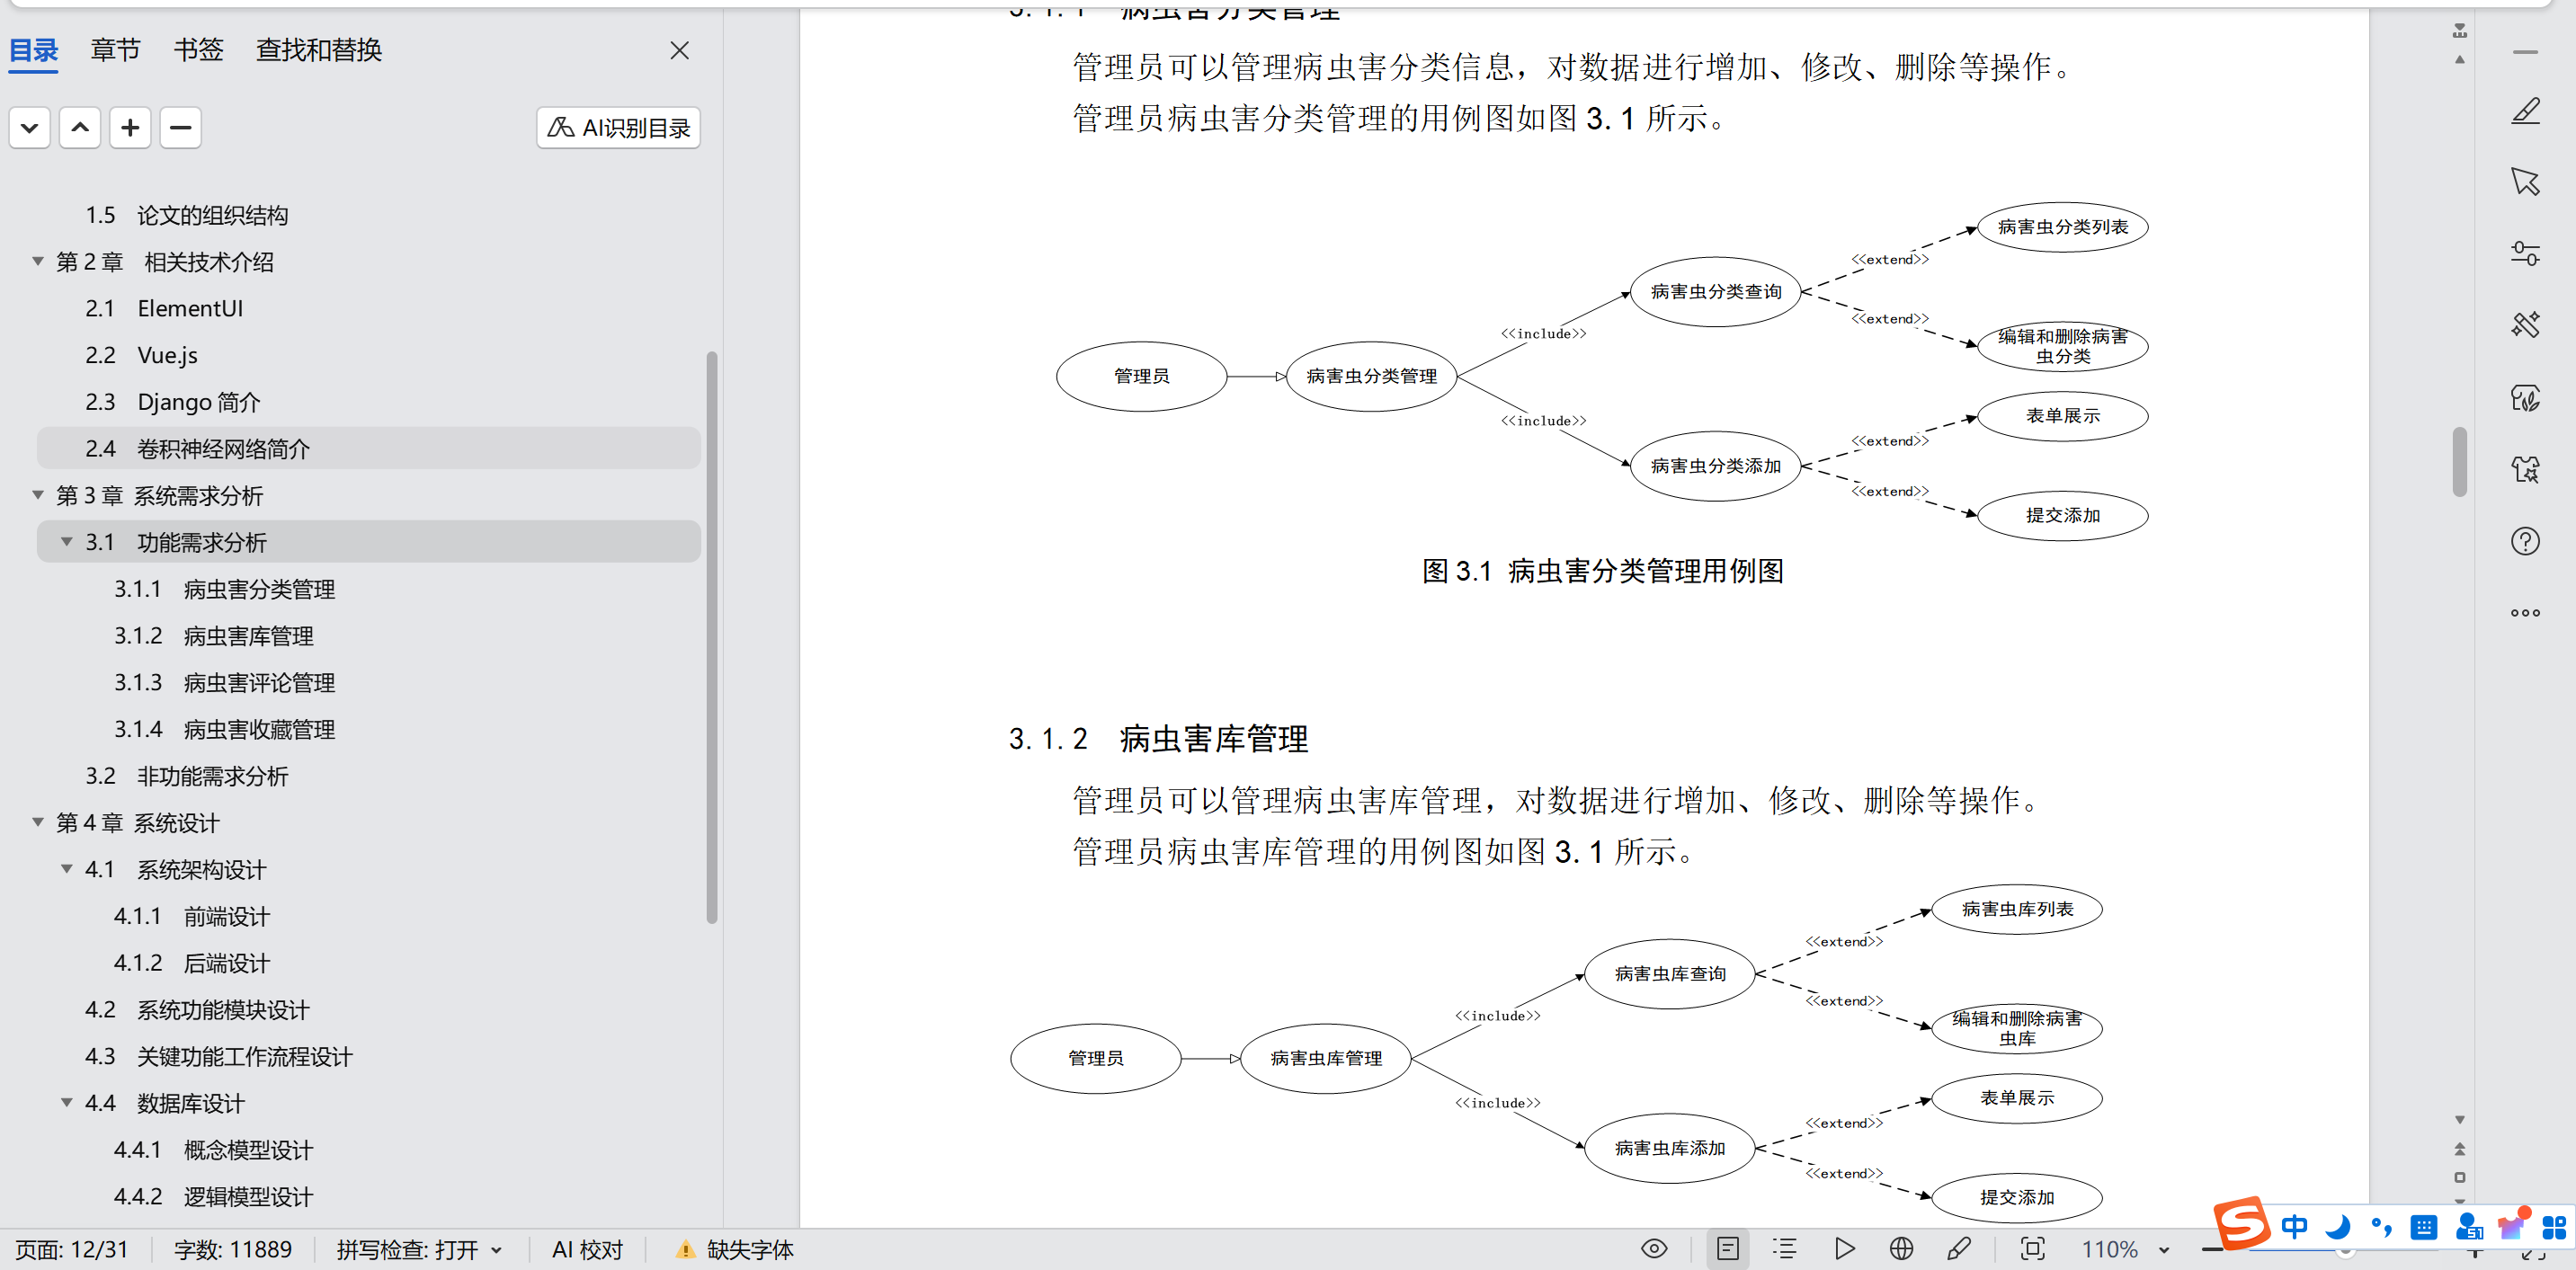Collapse the 4.1 系统架构设计 node

tap(67, 869)
